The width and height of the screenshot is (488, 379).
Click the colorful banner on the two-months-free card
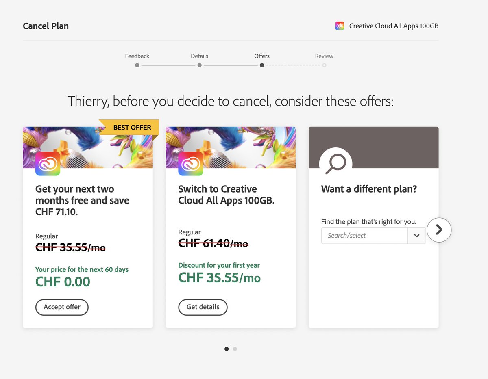click(x=88, y=147)
